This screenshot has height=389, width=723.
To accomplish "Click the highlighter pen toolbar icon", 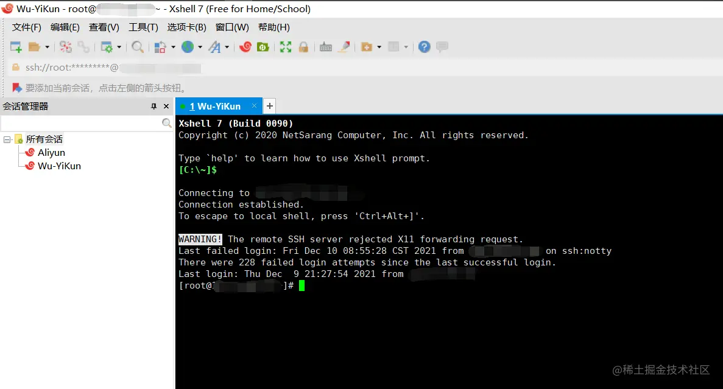I will coord(344,46).
